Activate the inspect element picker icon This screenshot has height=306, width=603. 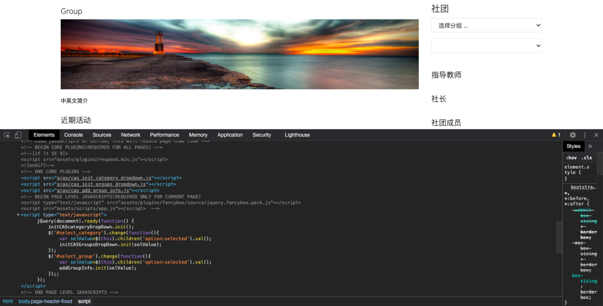7,135
